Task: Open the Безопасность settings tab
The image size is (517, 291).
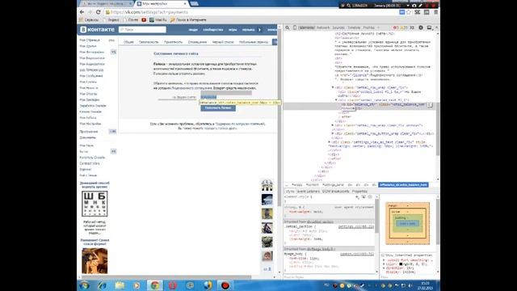Action: (149, 42)
